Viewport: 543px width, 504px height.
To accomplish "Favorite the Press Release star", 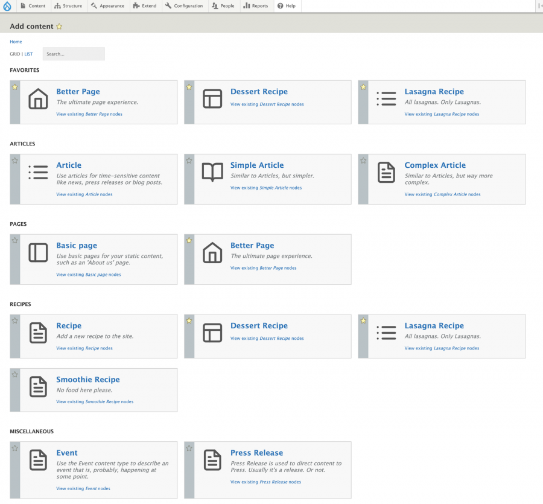I will (x=189, y=448).
